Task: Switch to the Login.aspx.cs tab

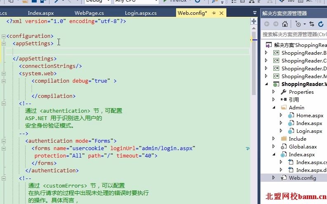Action: (x=141, y=13)
